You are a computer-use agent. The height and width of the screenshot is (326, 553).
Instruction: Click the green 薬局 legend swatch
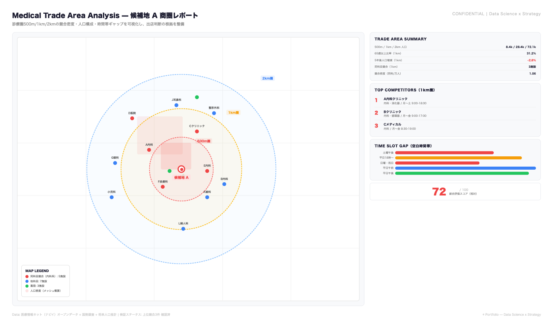coord(27,286)
